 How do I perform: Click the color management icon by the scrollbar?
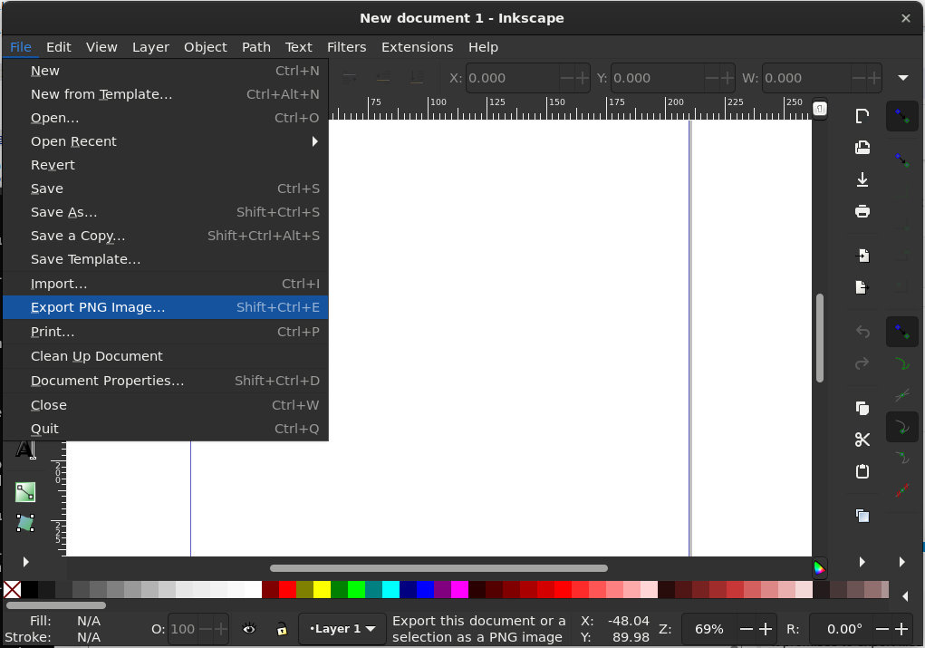point(819,567)
